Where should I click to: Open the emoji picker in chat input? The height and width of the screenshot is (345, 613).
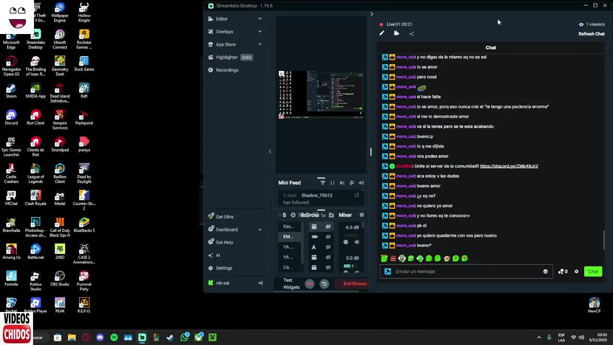[545, 272]
